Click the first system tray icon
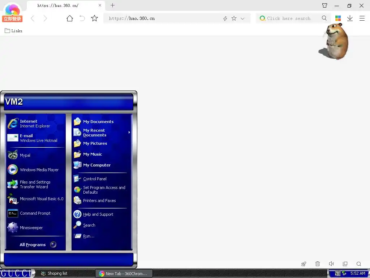Screen dimensions: 370x278 338,274
